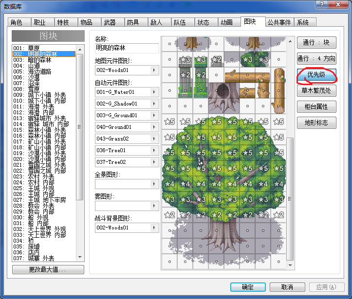Click the 优先级 button
The height and width of the screenshot is (299, 352).
(x=316, y=75)
